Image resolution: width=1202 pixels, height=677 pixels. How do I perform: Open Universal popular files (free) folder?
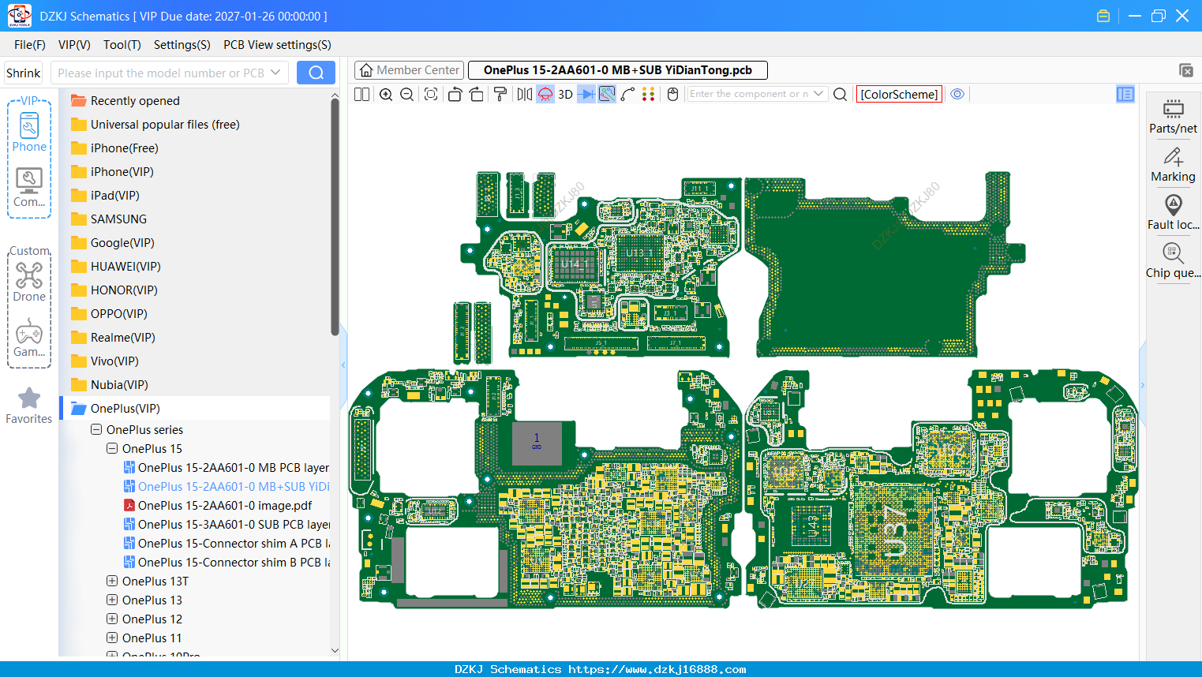155,125
